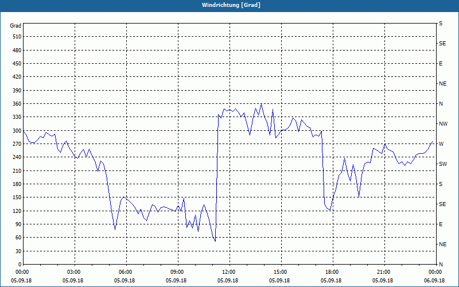Click the chart title 'Windrichtung [Grad]'
This screenshot has height=287, width=459.
pyautogui.click(x=231, y=5)
